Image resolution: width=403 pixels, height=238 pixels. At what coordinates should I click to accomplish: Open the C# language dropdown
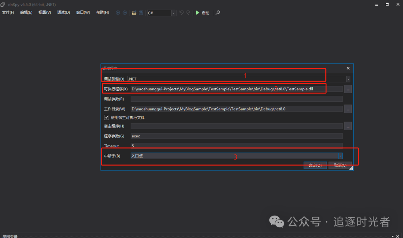click(x=173, y=13)
